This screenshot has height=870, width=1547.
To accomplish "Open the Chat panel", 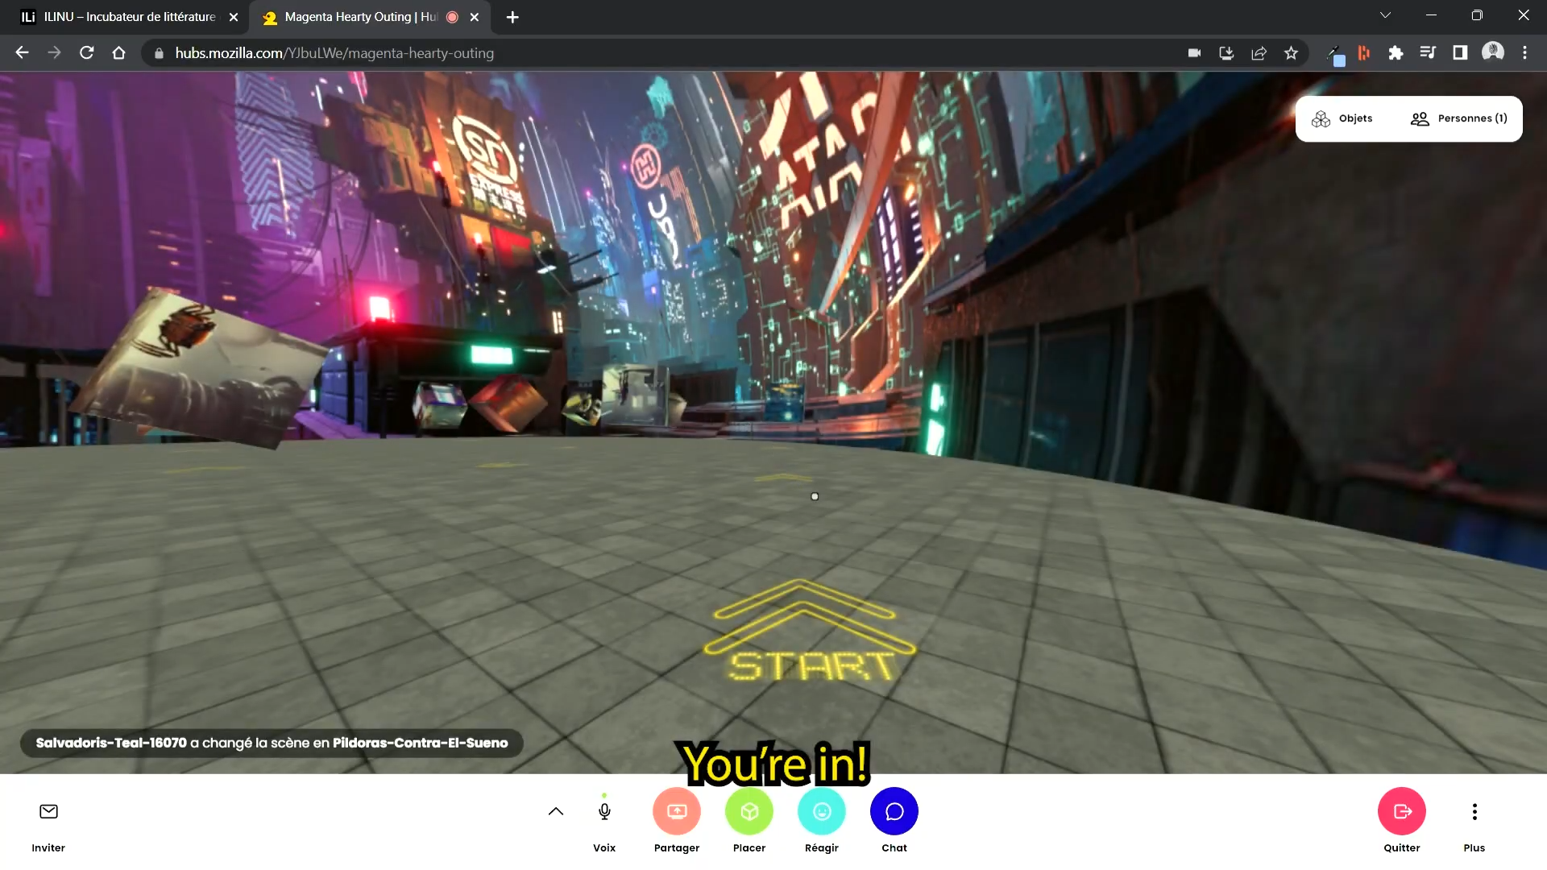I will tap(894, 811).
